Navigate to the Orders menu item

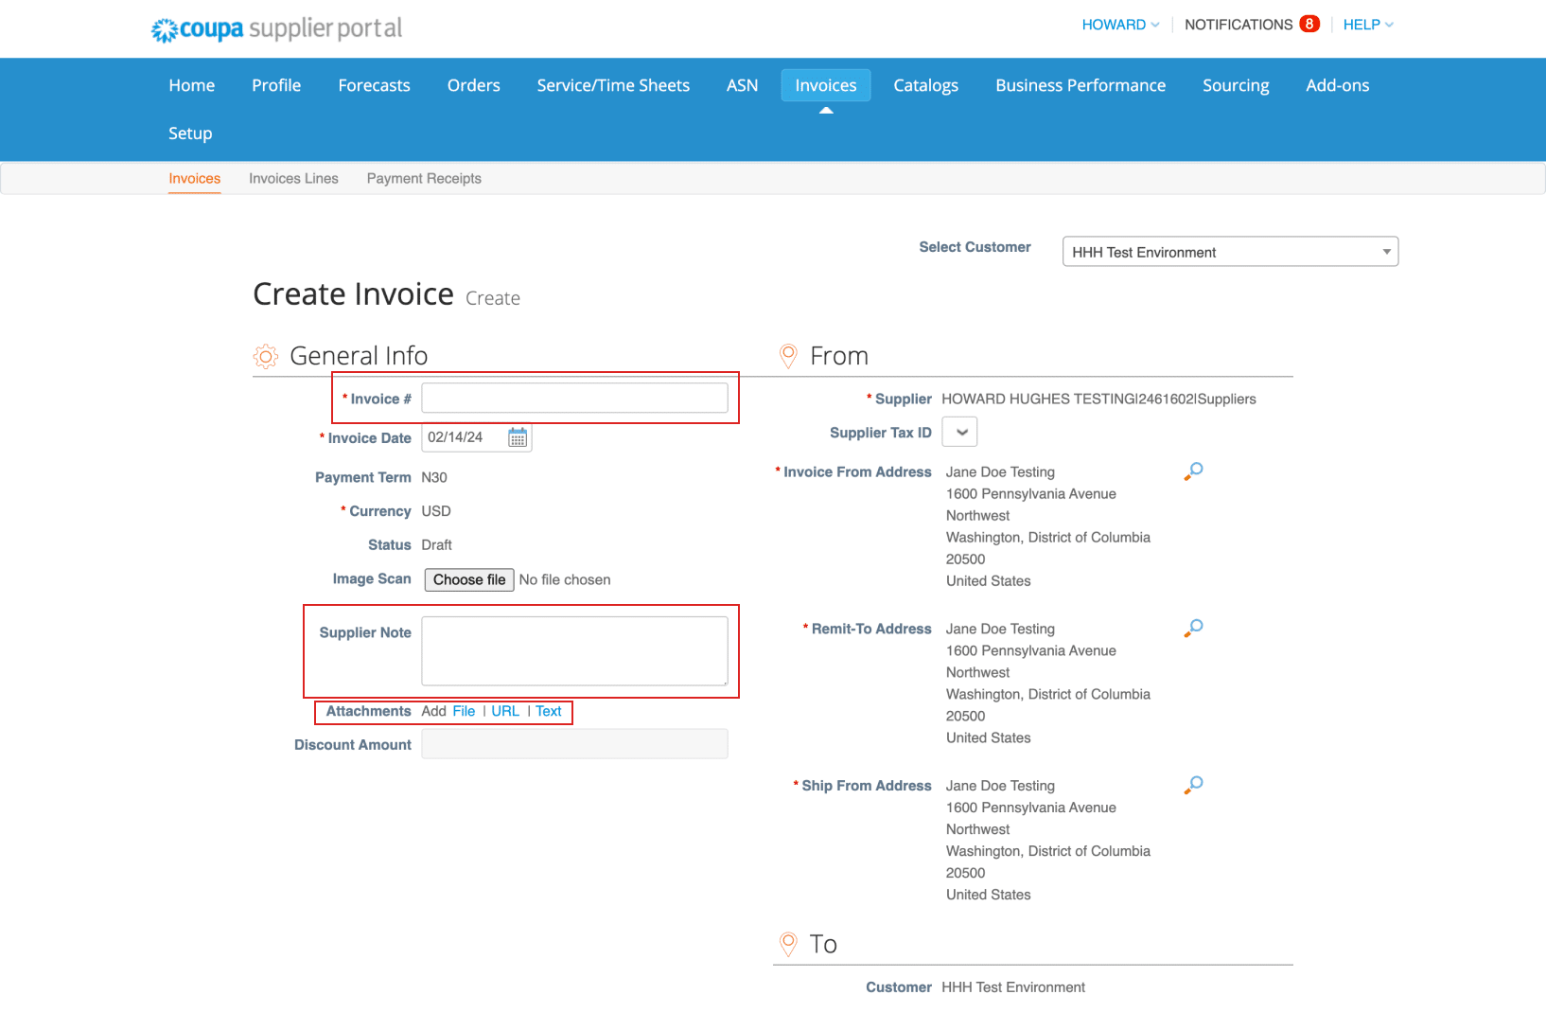click(x=473, y=85)
